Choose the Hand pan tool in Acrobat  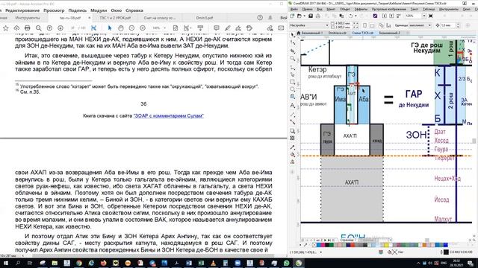pyautogui.click(x=121, y=28)
